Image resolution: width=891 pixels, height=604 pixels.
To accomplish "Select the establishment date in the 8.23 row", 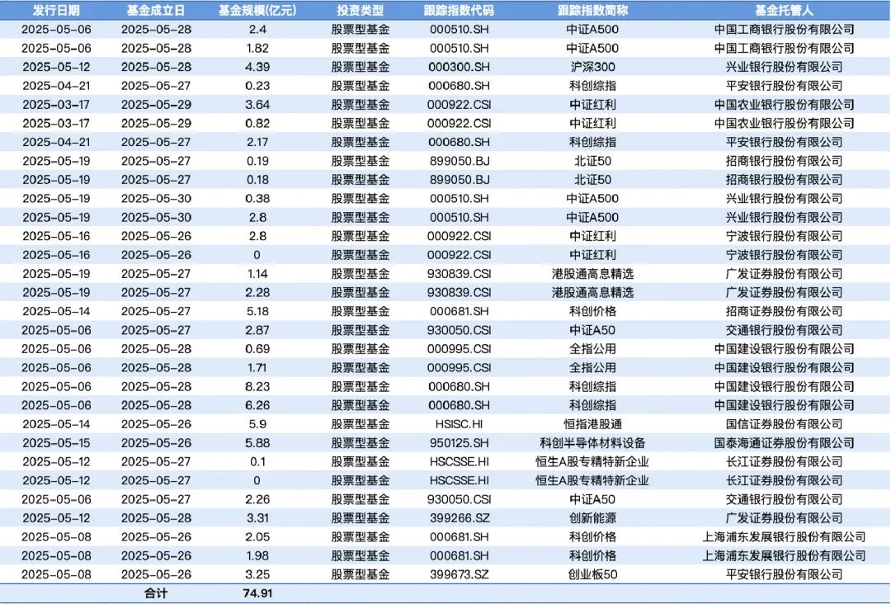I will pos(156,386).
